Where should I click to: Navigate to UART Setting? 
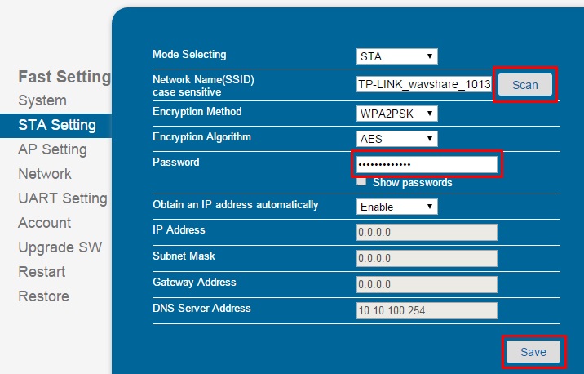63,198
